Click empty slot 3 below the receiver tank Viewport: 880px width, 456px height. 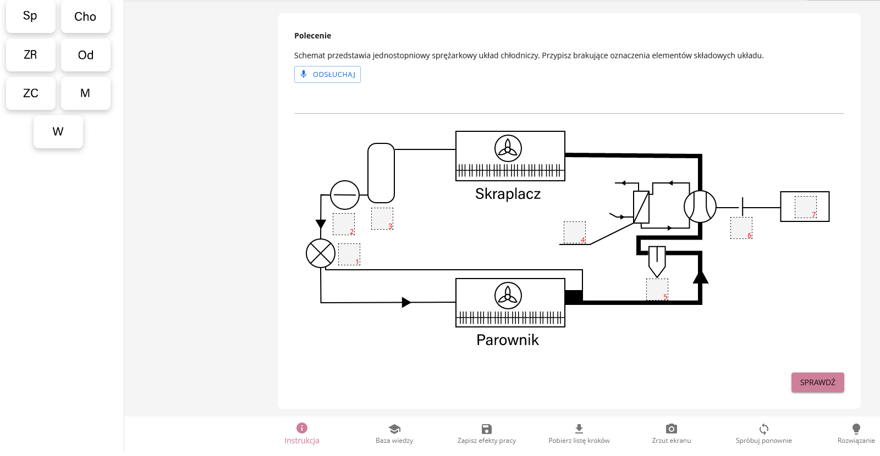click(382, 219)
